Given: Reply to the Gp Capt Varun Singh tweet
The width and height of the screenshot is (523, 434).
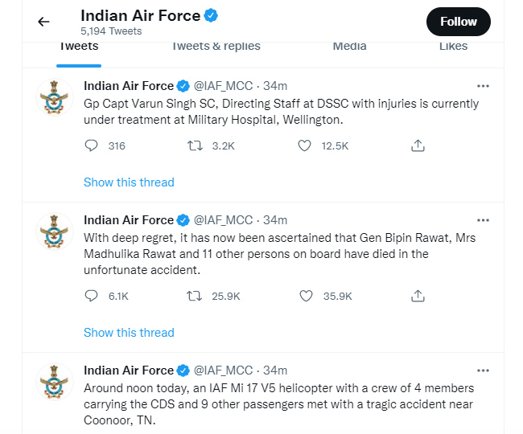Looking at the screenshot, I should pos(91,145).
